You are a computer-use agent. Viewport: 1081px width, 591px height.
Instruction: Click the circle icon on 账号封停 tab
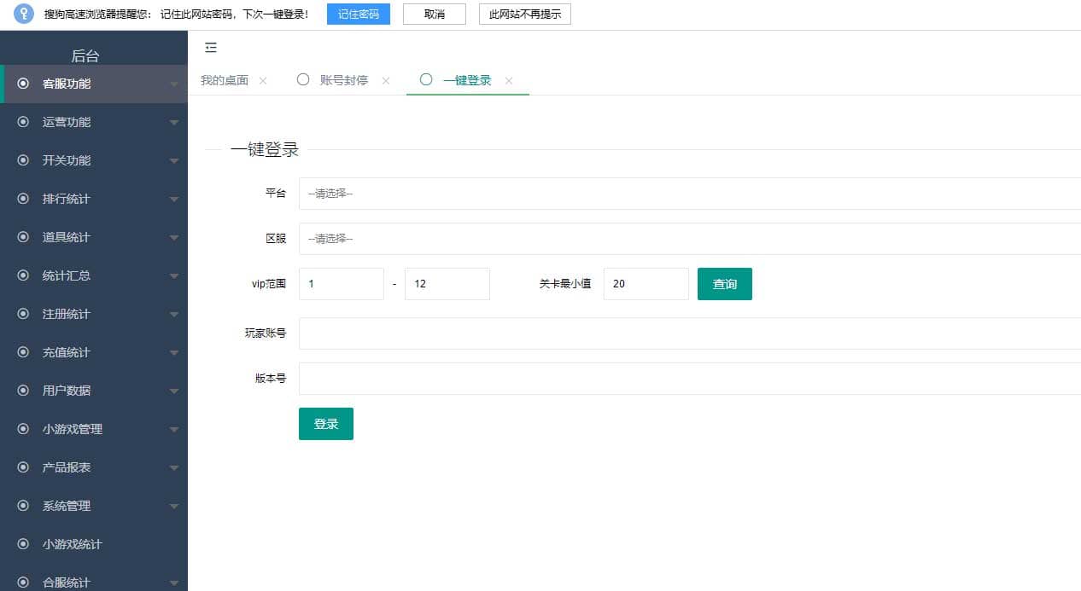click(302, 80)
